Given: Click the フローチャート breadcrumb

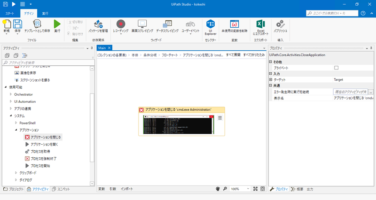Looking at the screenshot, I should pyautogui.click(x=170, y=55).
